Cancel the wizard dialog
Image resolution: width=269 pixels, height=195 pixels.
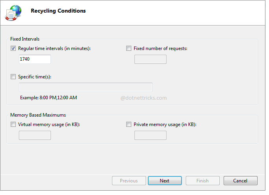(x=240, y=181)
